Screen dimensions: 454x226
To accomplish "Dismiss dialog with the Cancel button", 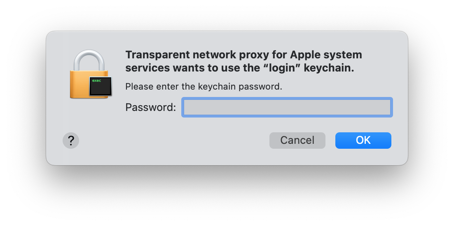I will click(x=297, y=141).
